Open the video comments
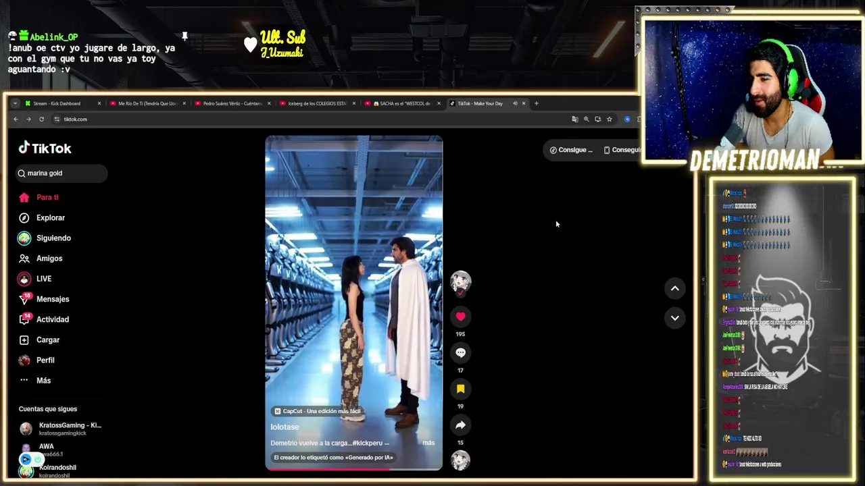 (x=460, y=352)
